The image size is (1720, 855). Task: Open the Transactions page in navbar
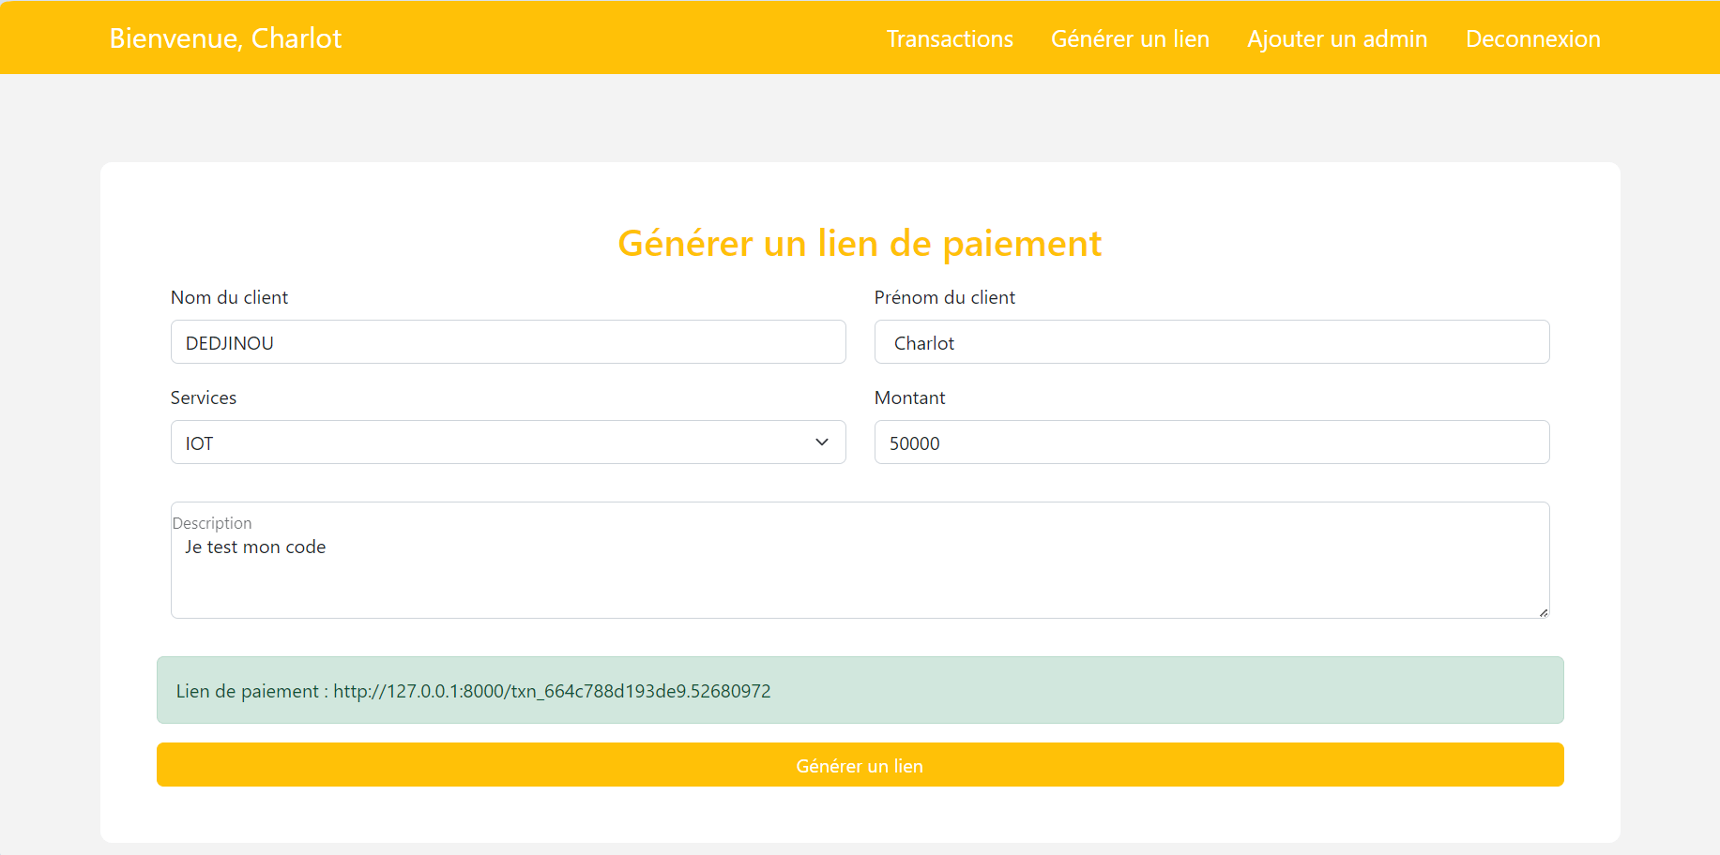[x=950, y=38]
